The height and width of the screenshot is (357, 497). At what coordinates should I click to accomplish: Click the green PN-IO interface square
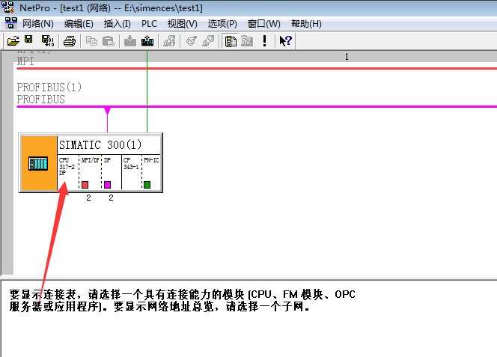147,185
